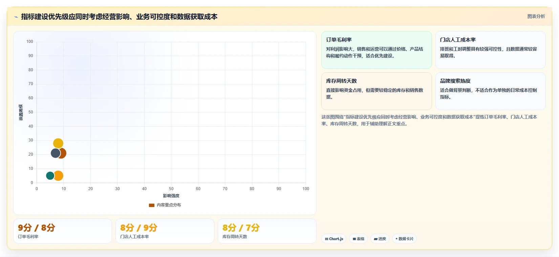Click text 适合做背景判断 in 品牌搜索热度 card
Viewport: 559px width, 257px height.
coord(455,91)
